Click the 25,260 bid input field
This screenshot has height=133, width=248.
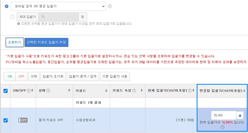[x=224, y=115]
